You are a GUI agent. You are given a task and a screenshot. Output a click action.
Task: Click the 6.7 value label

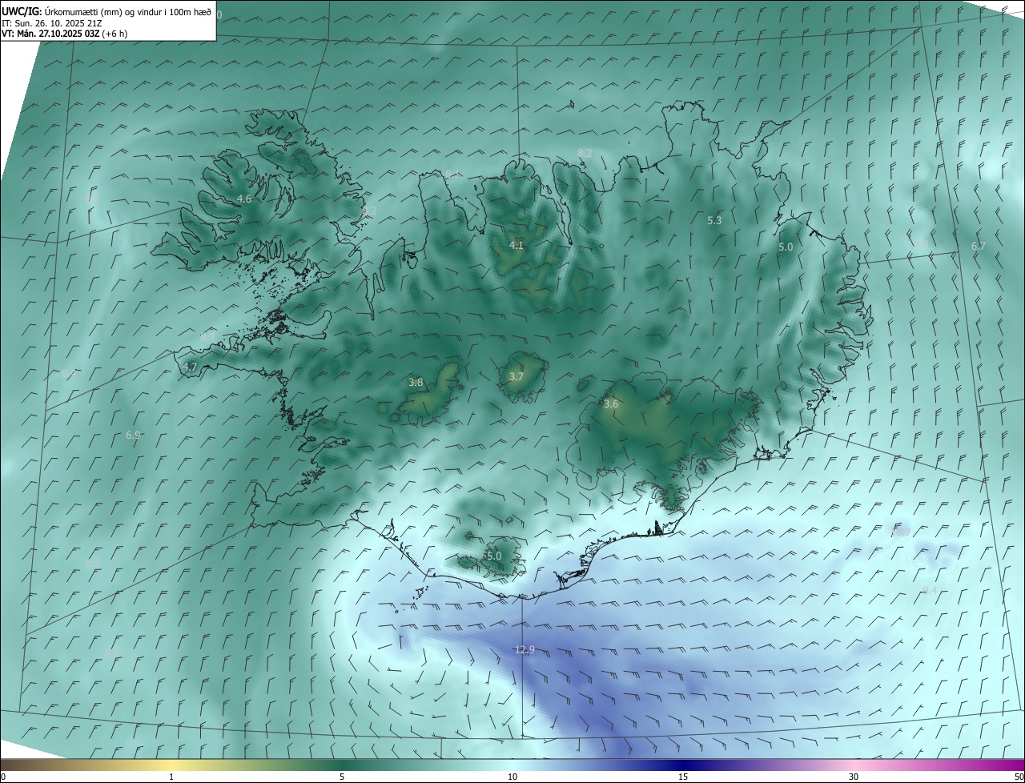979,246
